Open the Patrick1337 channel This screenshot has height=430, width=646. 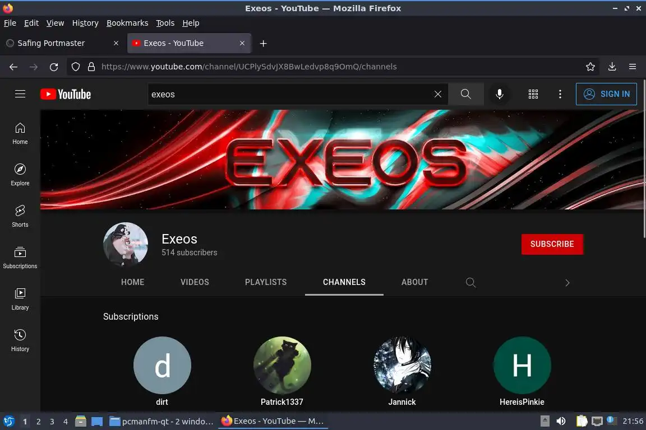click(282, 371)
